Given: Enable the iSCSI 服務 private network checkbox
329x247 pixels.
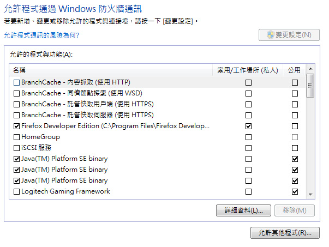Looking at the screenshot, I should tap(248, 148).
